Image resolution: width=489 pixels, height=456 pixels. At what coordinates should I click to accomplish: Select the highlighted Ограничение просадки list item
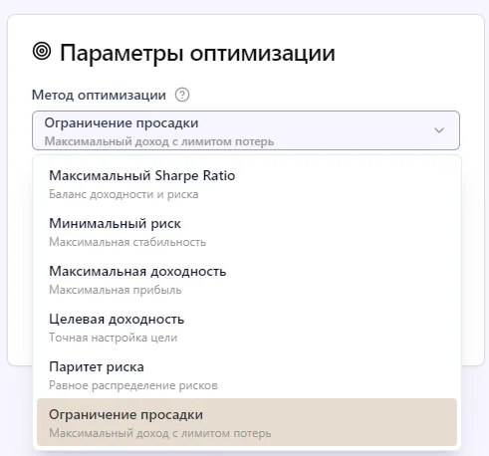(247, 422)
